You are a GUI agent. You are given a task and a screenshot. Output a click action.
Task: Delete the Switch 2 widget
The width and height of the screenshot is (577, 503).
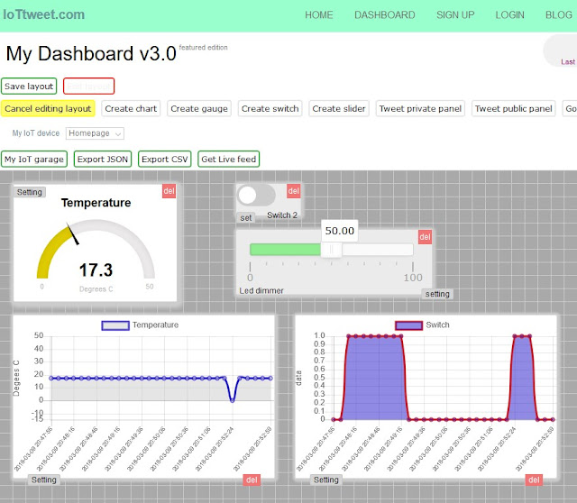(294, 191)
